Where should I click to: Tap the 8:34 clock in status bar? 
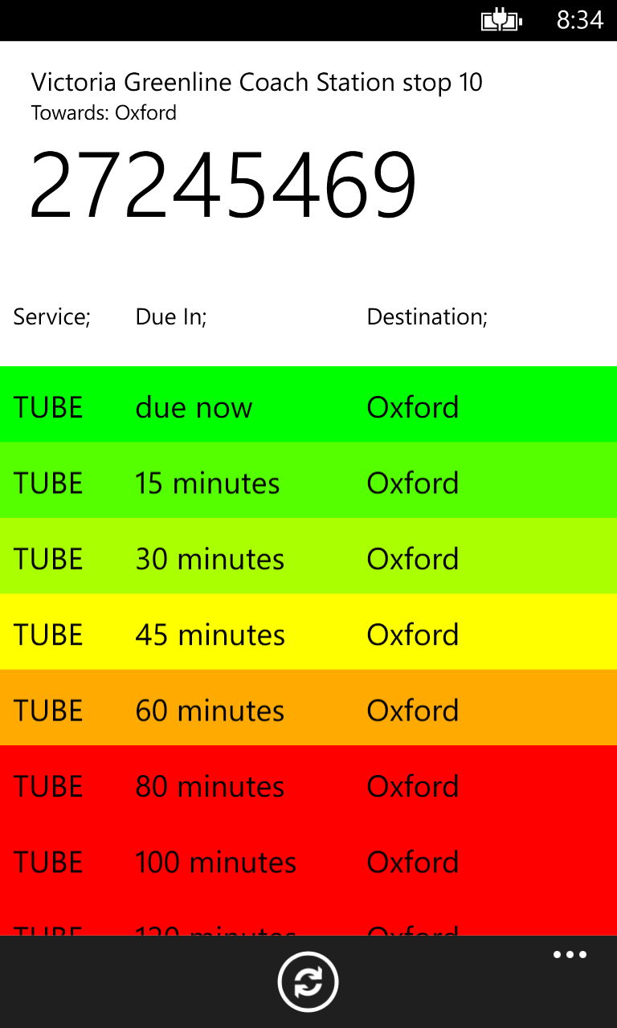point(579,20)
